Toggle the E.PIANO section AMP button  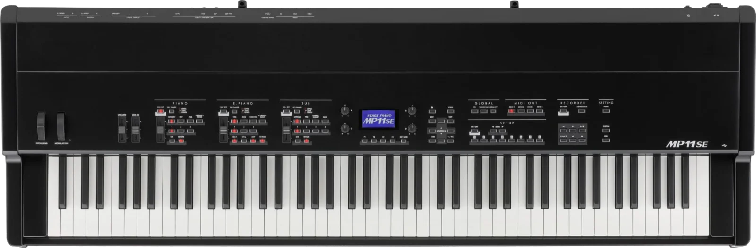(x=253, y=141)
